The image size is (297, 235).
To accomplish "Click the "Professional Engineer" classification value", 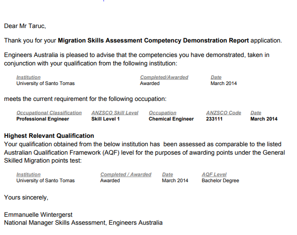I will (x=43, y=119).
